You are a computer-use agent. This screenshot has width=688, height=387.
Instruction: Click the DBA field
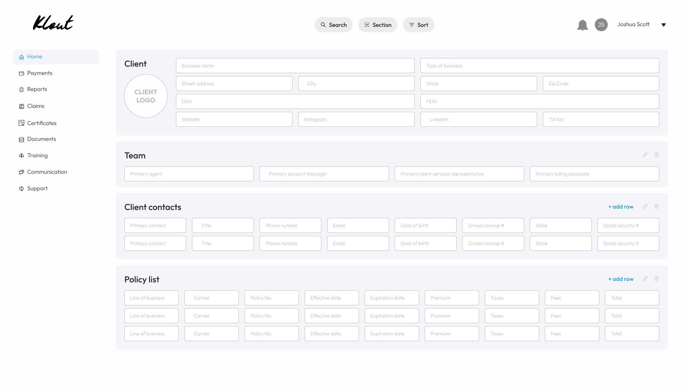coord(295,101)
